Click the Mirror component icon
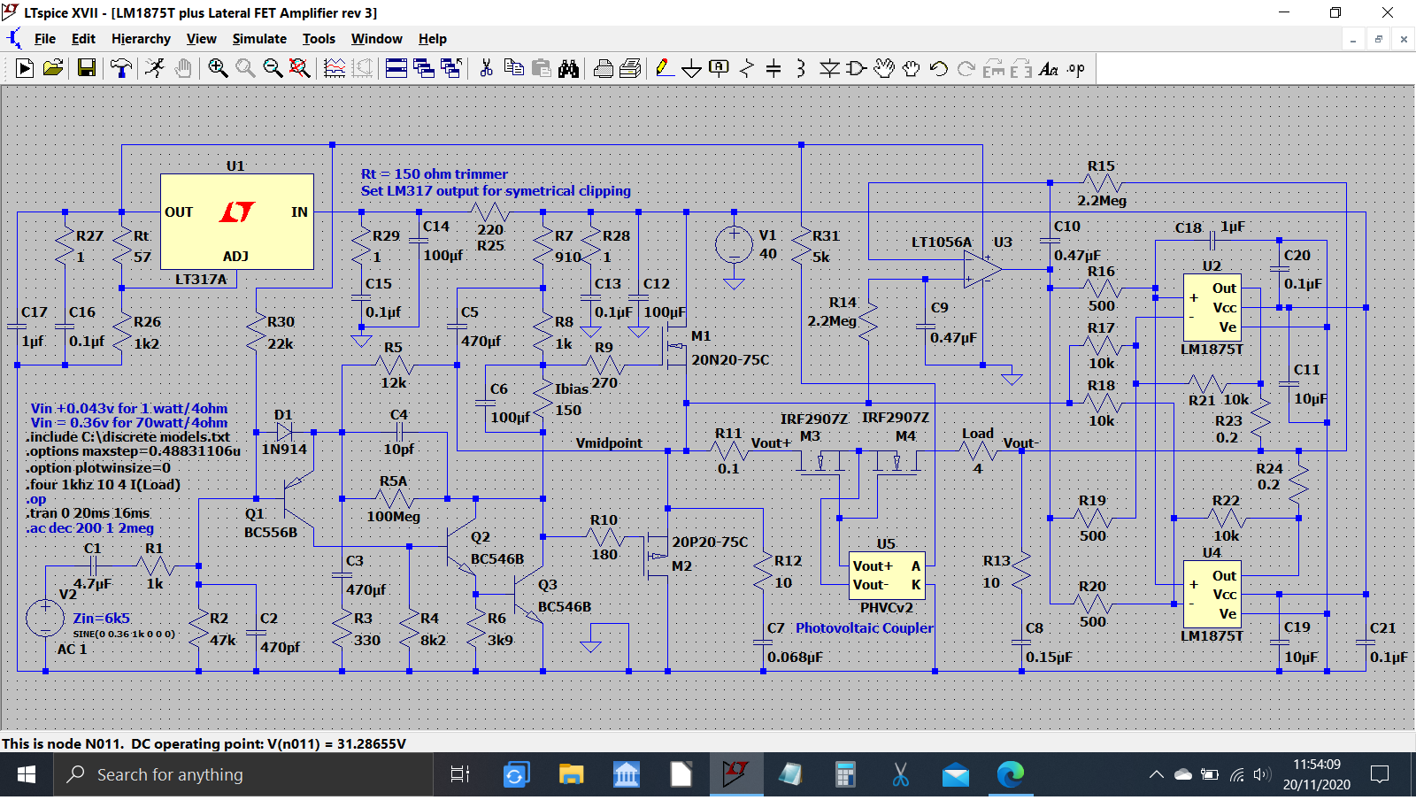This screenshot has height=800, width=1416. coord(1021,68)
